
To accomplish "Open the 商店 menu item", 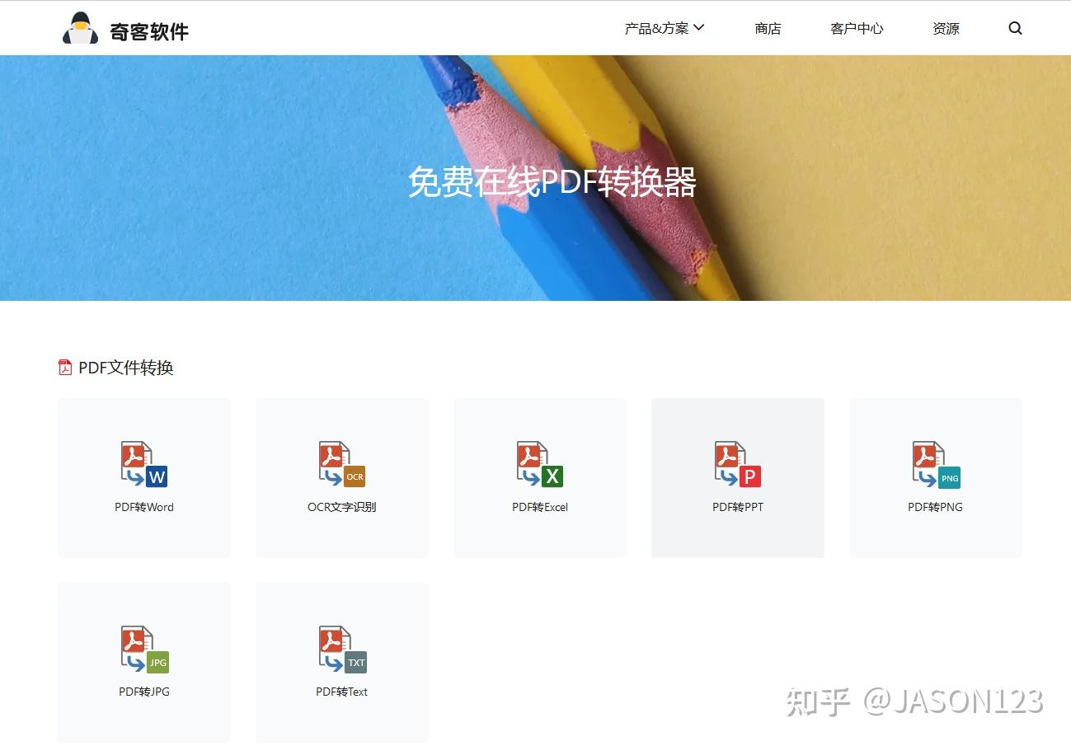I will click(768, 28).
